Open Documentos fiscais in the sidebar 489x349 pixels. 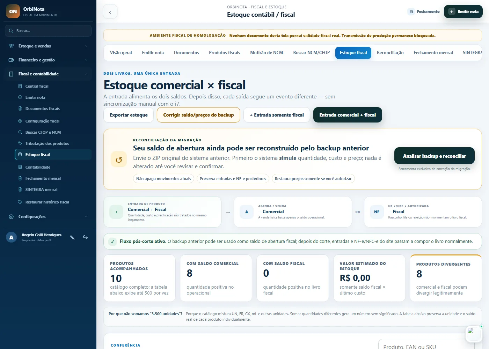pos(53,109)
